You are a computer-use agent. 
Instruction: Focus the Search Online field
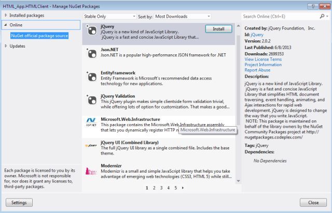click(281, 16)
